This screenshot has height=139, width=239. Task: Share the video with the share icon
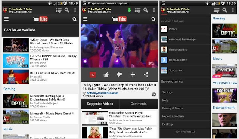coord(146,75)
